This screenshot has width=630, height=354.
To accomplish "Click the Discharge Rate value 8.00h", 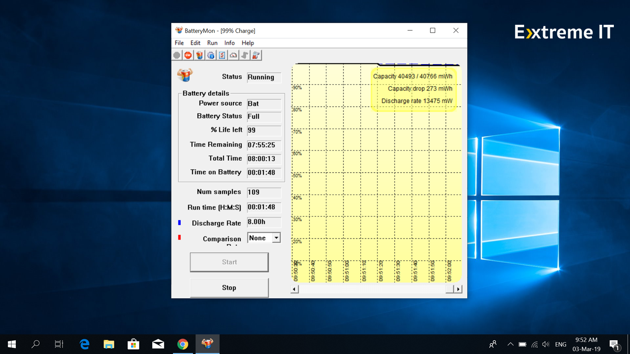I will 264,222.
